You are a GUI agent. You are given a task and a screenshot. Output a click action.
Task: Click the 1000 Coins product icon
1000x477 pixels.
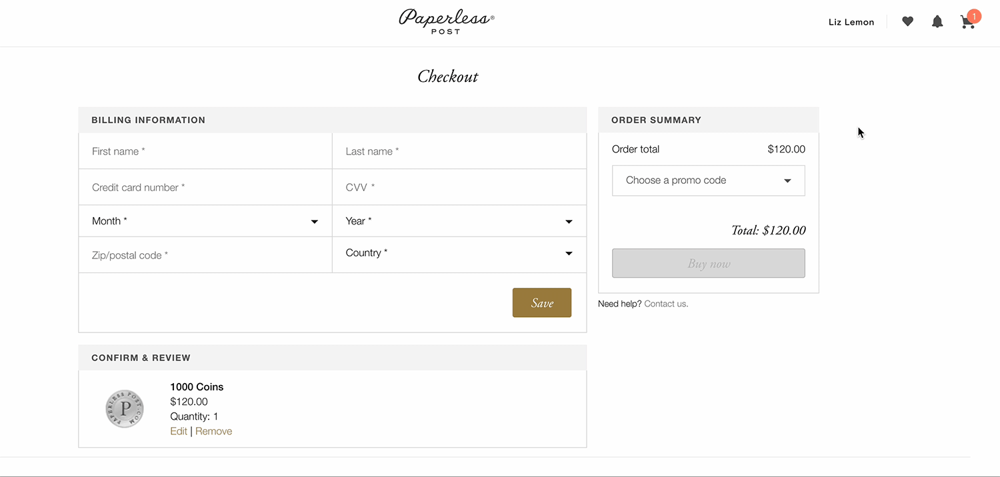pos(125,408)
